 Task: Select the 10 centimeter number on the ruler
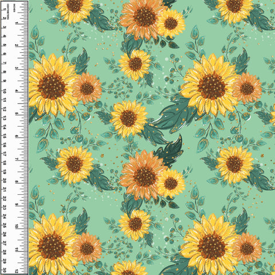pos(5,91)
